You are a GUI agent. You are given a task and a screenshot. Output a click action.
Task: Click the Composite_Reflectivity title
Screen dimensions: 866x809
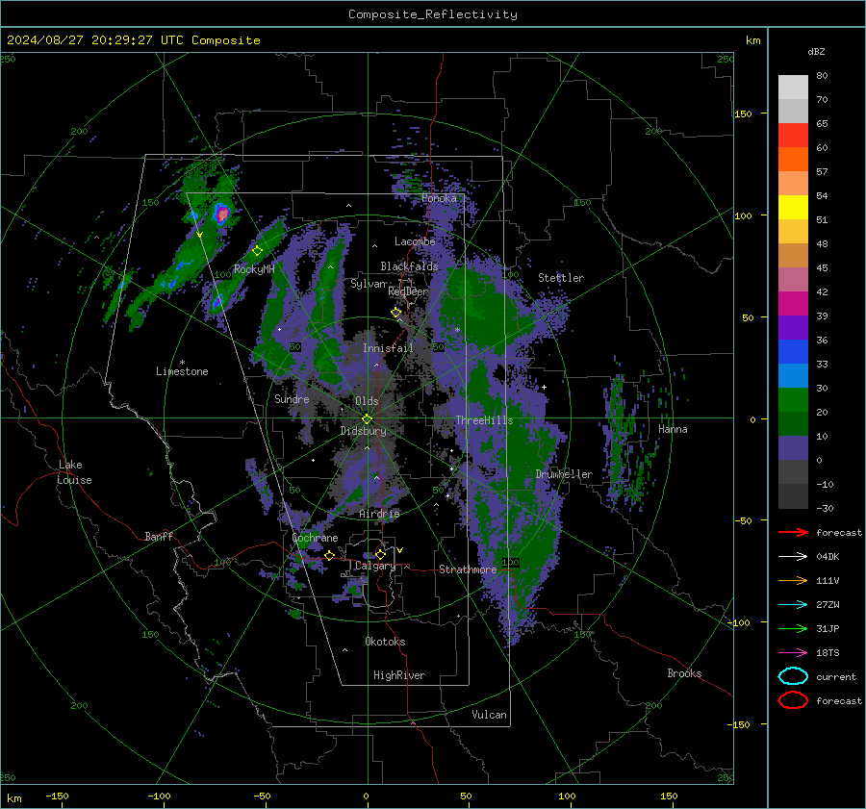433,14
